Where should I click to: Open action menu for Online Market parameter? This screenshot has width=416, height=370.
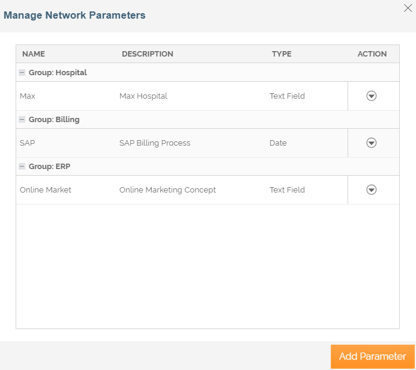(371, 190)
